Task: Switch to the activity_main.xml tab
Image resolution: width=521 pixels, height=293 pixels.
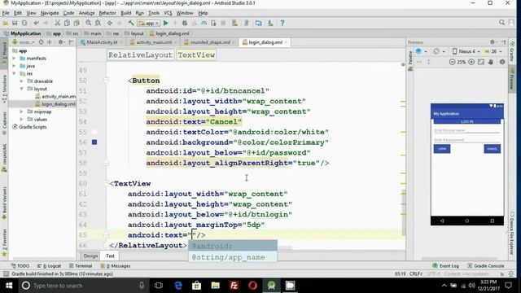Action: pyautogui.click(x=154, y=42)
